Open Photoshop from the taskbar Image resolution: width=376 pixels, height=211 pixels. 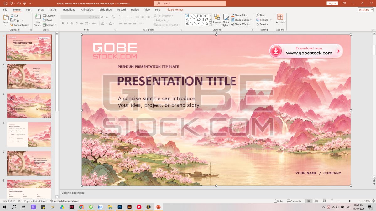[119, 207]
